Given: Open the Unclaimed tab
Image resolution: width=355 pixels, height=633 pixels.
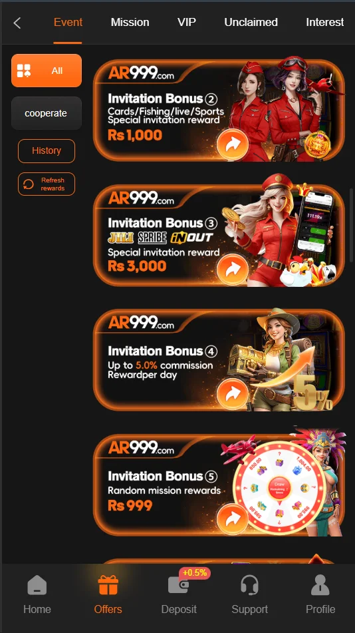Looking at the screenshot, I should [x=251, y=22].
